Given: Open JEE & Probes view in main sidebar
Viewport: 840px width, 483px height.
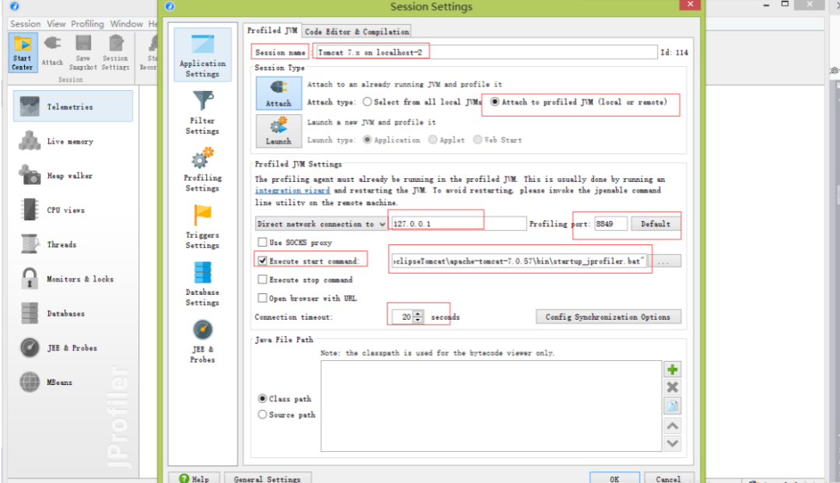Looking at the screenshot, I should point(73,348).
